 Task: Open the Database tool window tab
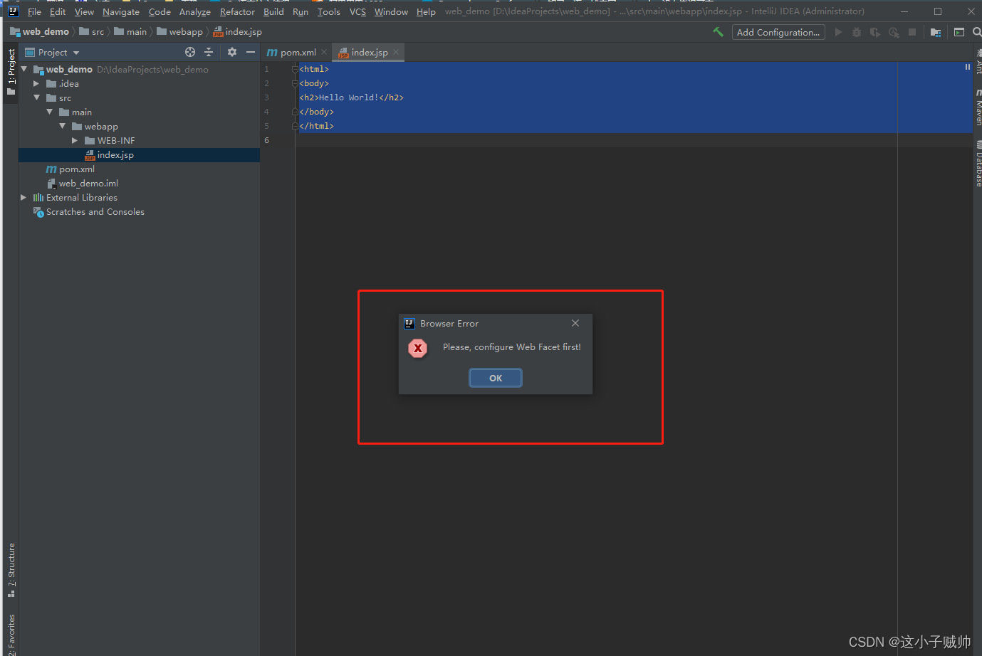978,164
